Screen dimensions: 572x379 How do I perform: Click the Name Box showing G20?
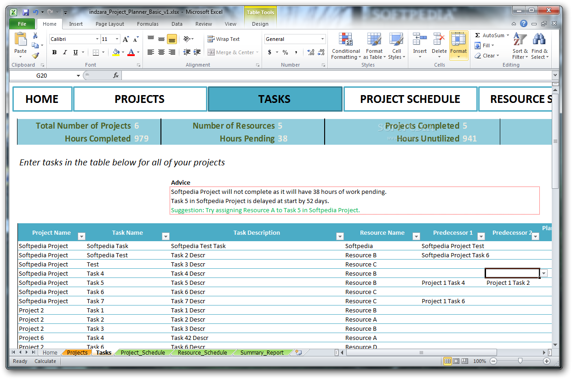(x=41, y=75)
